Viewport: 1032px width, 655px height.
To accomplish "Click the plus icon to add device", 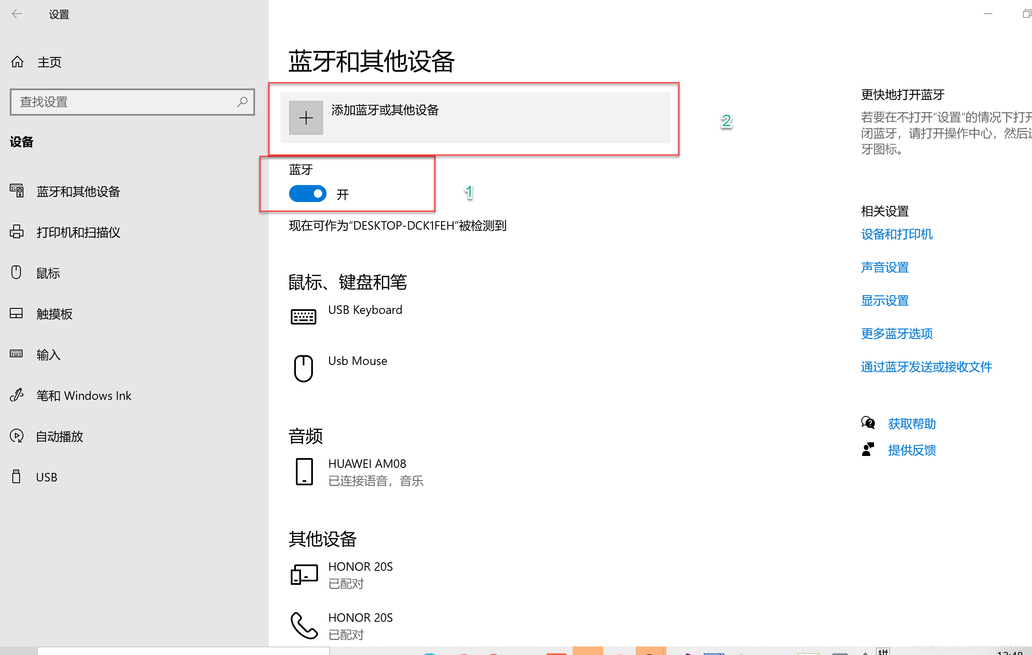I will pyautogui.click(x=306, y=118).
